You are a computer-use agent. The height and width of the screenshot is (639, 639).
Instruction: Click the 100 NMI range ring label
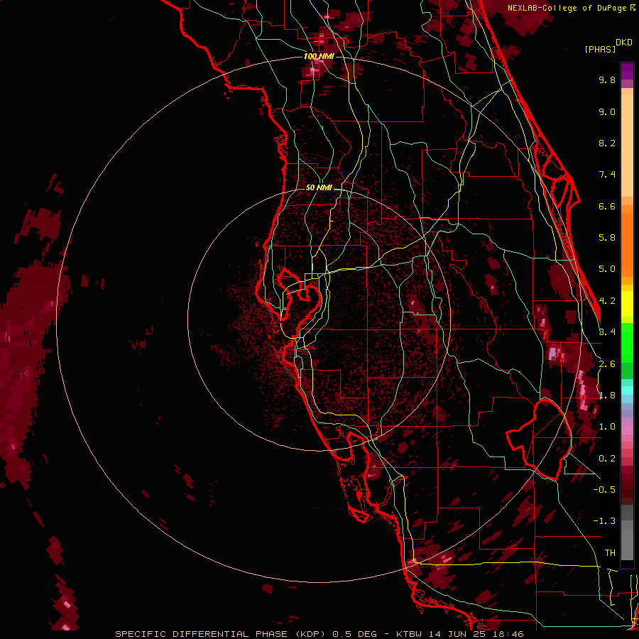pos(319,56)
